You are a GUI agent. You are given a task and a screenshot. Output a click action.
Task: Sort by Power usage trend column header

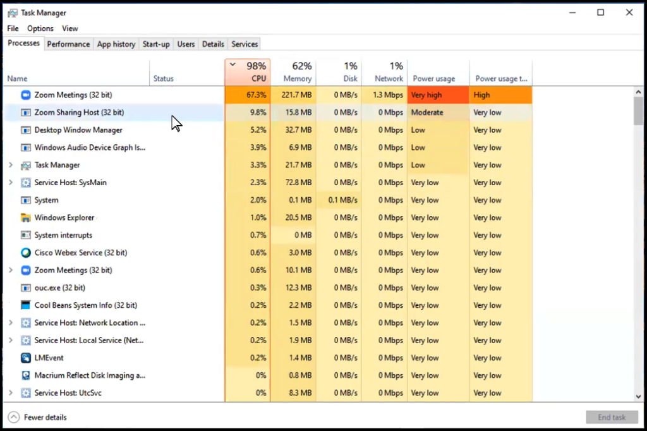[x=501, y=72]
